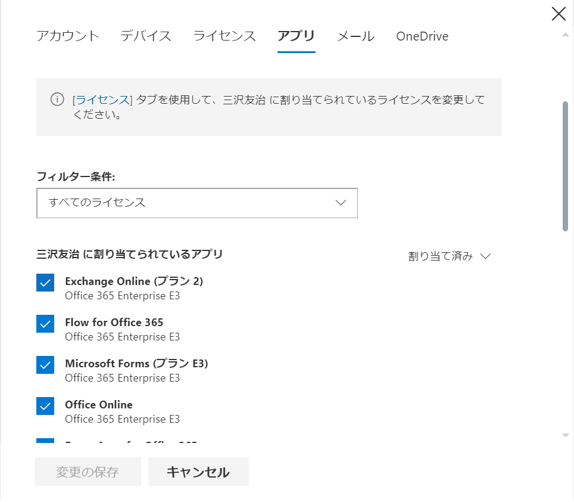The height and width of the screenshot is (502, 574).
Task: Click the Office Online label
Action: [x=99, y=405]
